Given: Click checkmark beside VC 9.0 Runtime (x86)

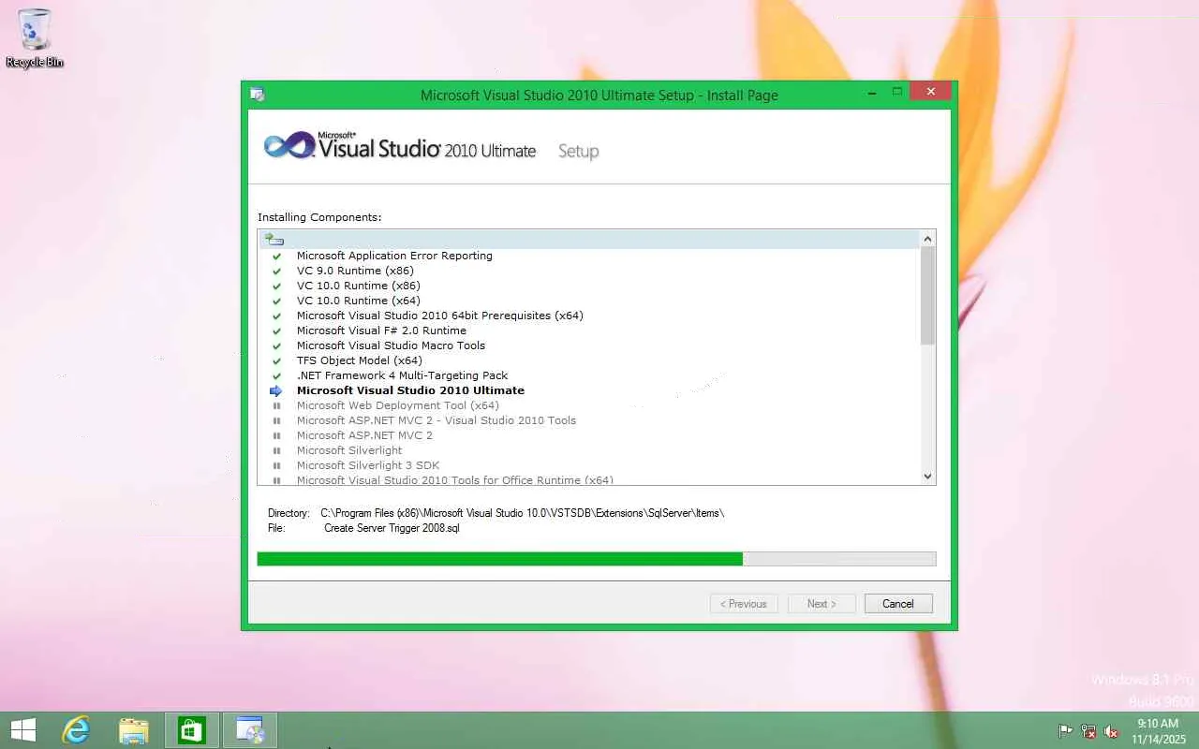Looking at the screenshot, I should click(x=276, y=271).
